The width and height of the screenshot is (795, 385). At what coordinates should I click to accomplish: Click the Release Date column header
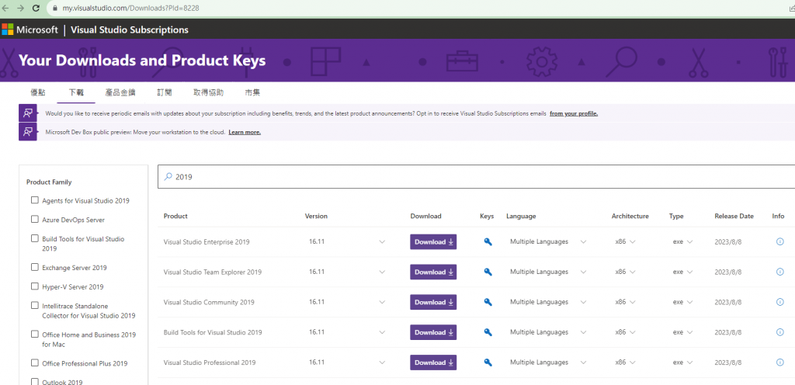pos(734,216)
